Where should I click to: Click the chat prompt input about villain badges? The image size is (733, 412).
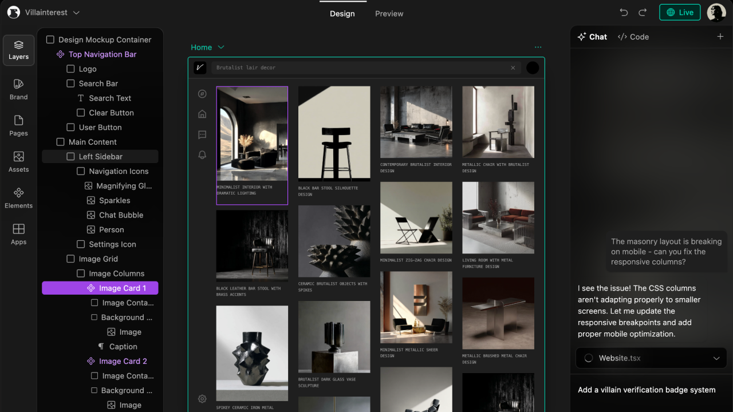click(x=647, y=390)
